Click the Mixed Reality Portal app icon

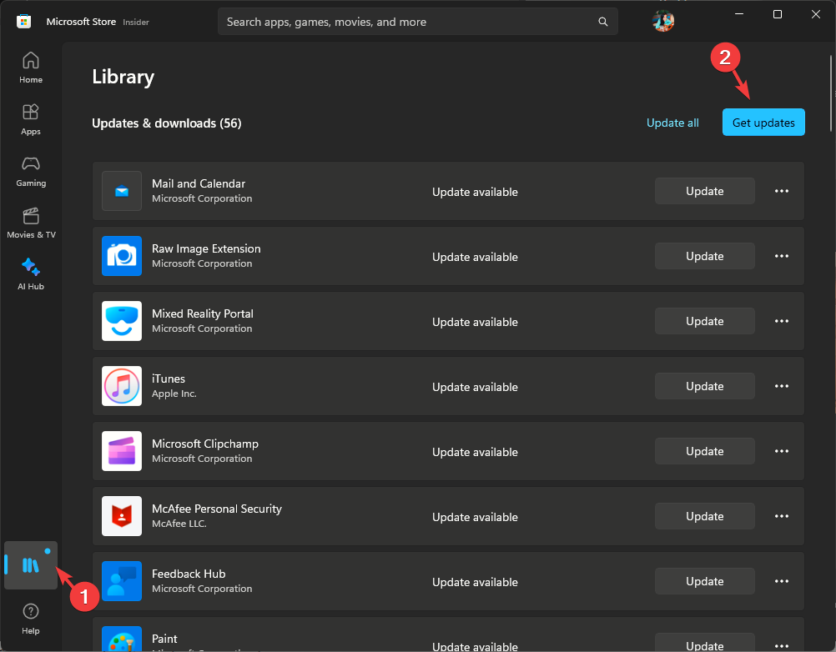point(122,321)
